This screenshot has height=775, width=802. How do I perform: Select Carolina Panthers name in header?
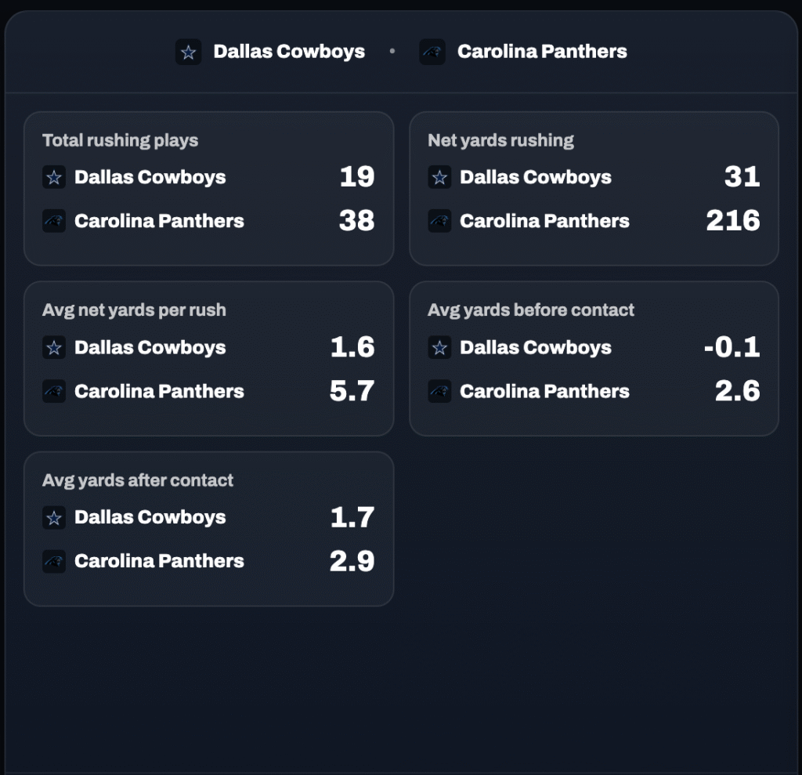542,52
